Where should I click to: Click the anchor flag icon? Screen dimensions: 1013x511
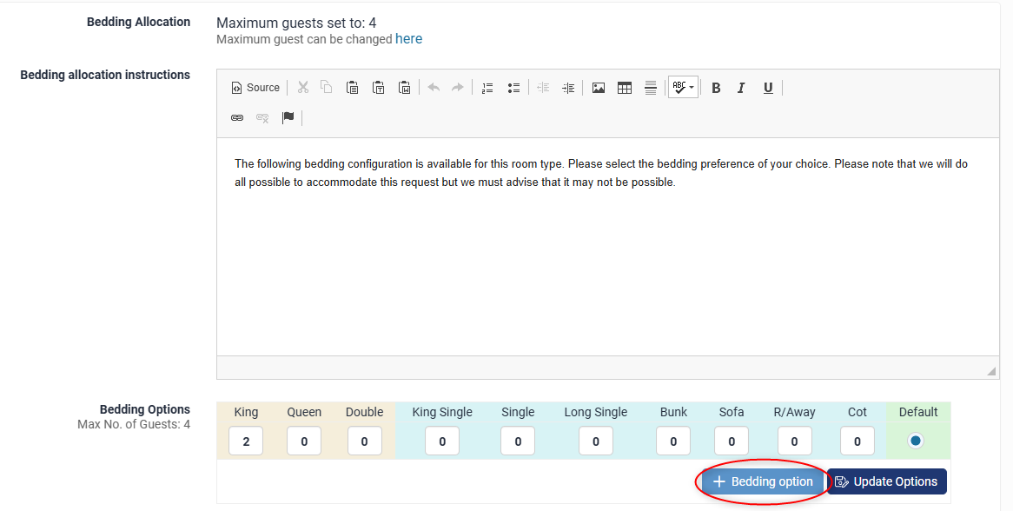click(x=288, y=117)
